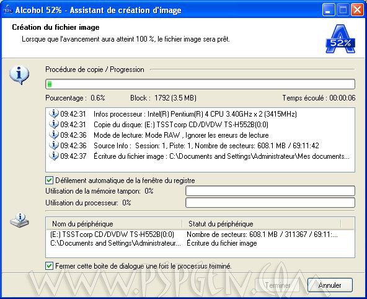The width and height of the screenshot is (367, 299).
Task: Click info icon beside Infos processeur log entry
Action: tap(53, 114)
